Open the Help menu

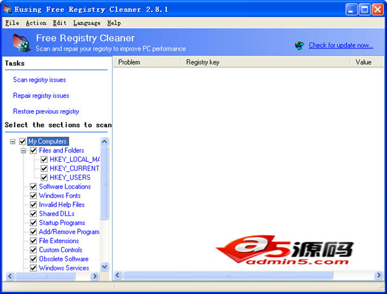(x=114, y=23)
